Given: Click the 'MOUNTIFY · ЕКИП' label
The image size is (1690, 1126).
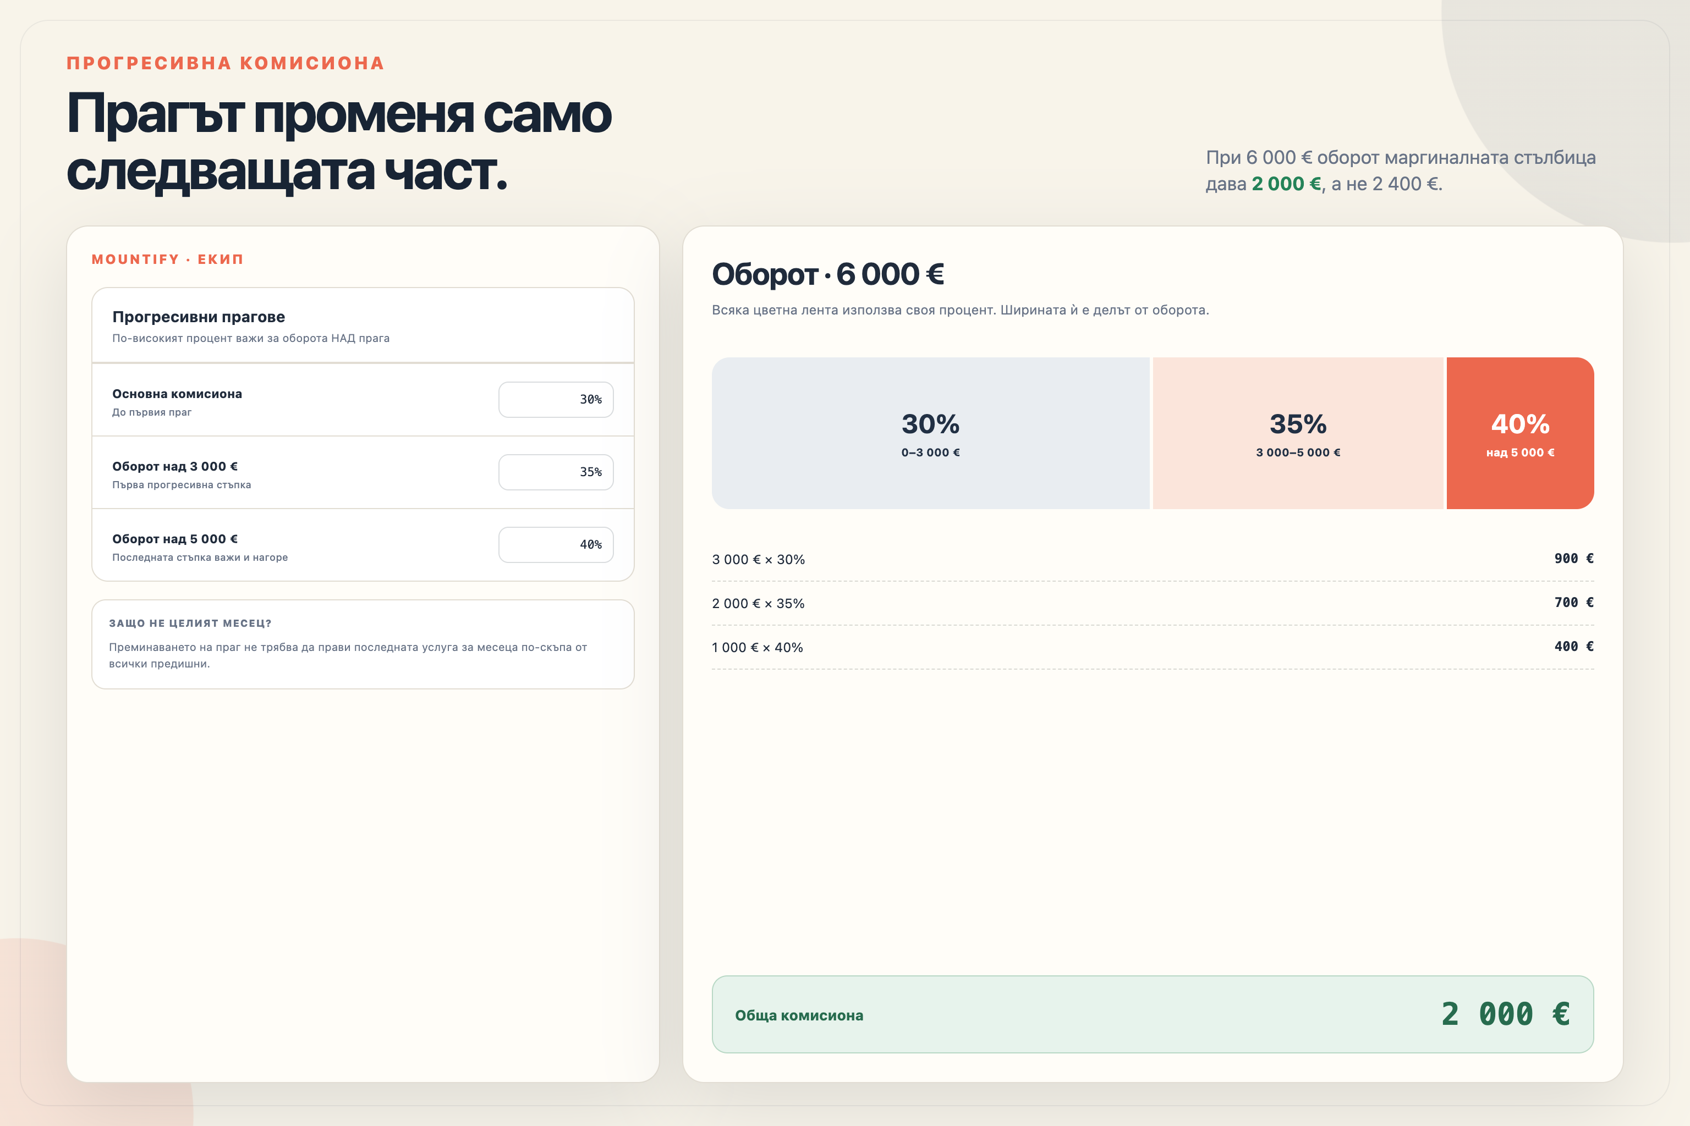Looking at the screenshot, I should point(167,260).
